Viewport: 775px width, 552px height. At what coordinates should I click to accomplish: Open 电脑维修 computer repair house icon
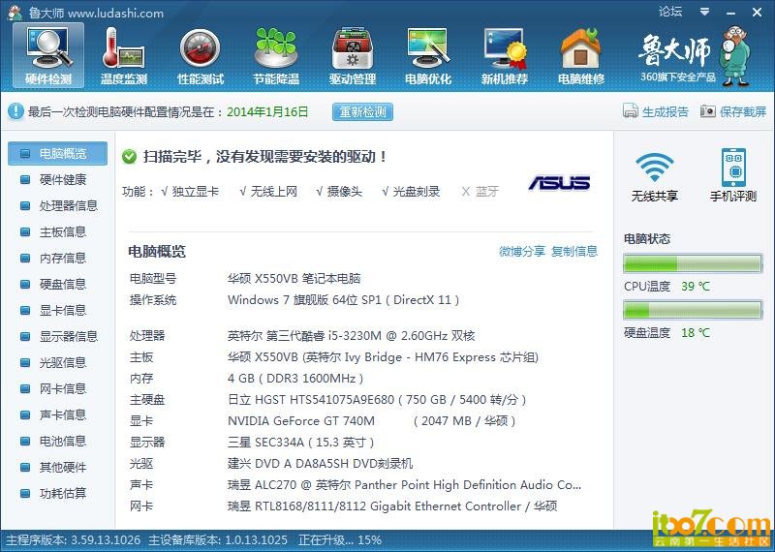(580, 56)
